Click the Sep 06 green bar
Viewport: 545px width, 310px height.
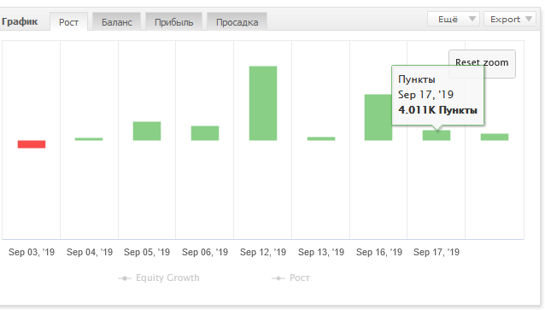205,133
